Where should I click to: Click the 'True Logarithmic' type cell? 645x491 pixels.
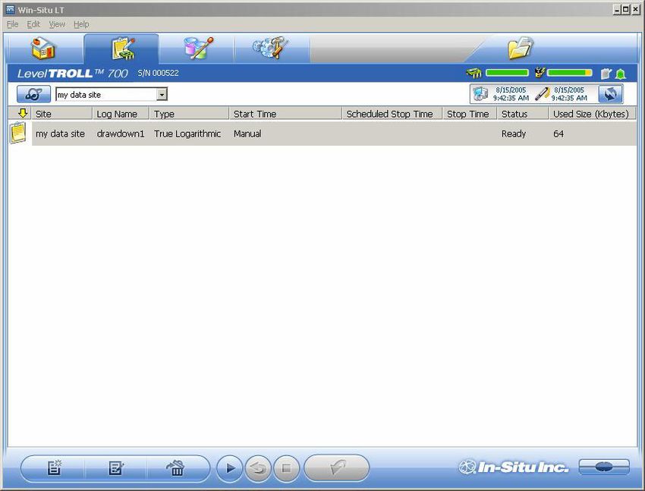(187, 134)
